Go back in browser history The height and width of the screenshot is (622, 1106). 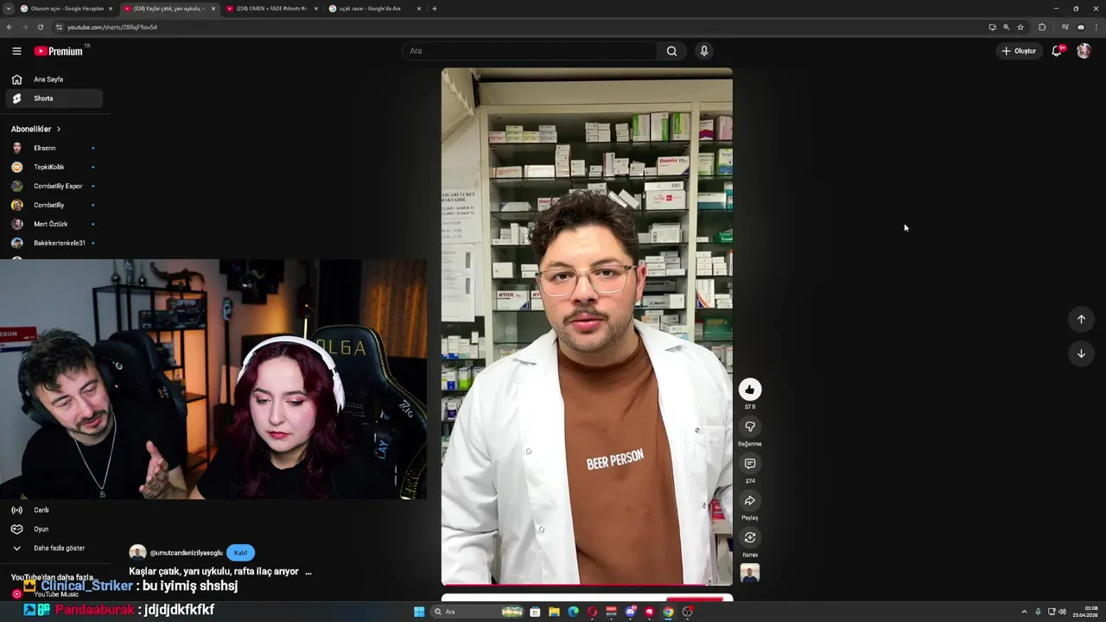tap(10, 27)
